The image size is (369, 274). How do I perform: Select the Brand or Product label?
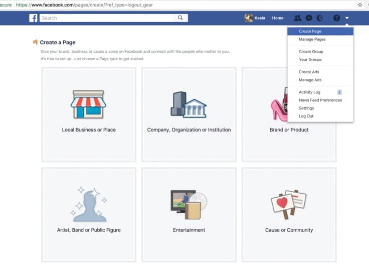289,130
